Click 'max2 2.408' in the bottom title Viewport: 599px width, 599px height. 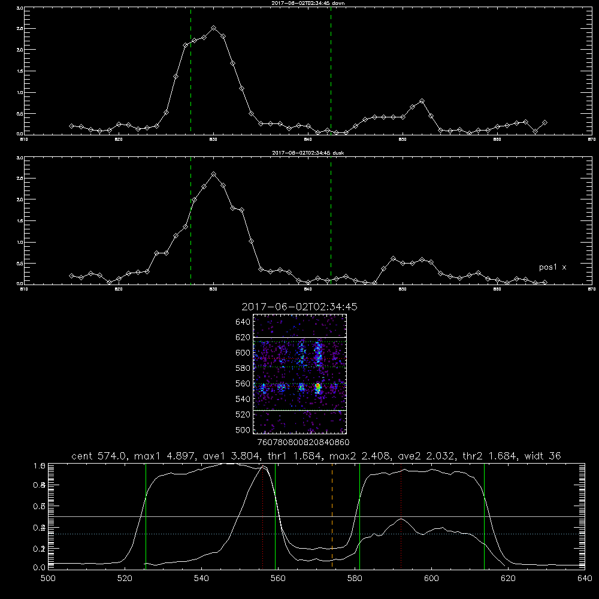click(360, 456)
